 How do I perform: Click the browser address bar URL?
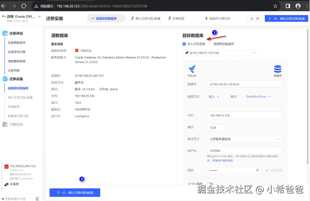[x=102, y=6]
